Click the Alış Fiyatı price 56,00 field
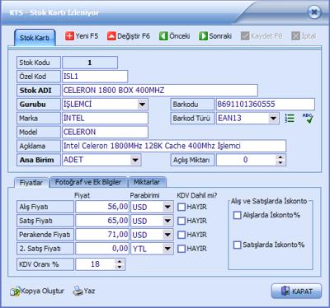Viewport: 330px width, 308px height. click(x=102, y=207)
